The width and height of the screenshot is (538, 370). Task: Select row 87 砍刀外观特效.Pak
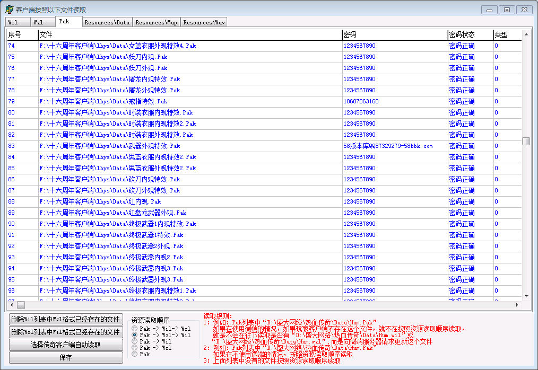(264, 191)
